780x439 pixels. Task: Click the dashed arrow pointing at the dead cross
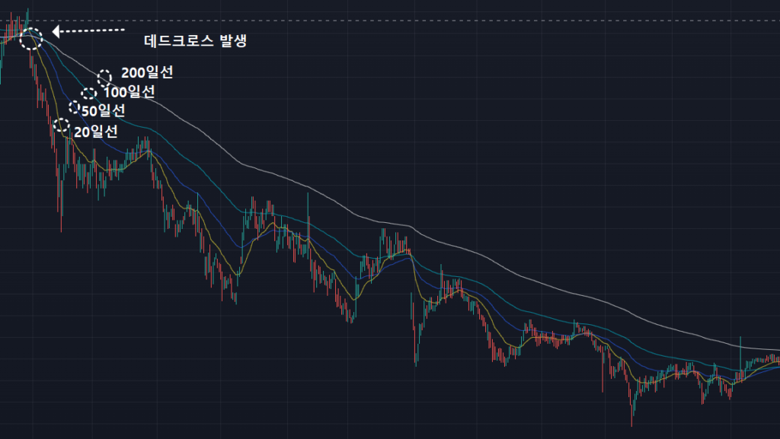(88, 31)
